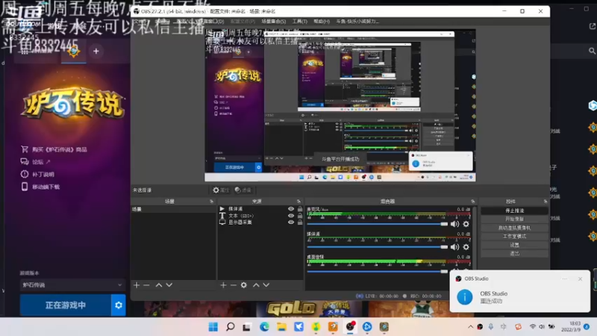Lock the 文本 (GDI+) source
This screenshot has width=597, height=336.
click(x=300, y=216)
